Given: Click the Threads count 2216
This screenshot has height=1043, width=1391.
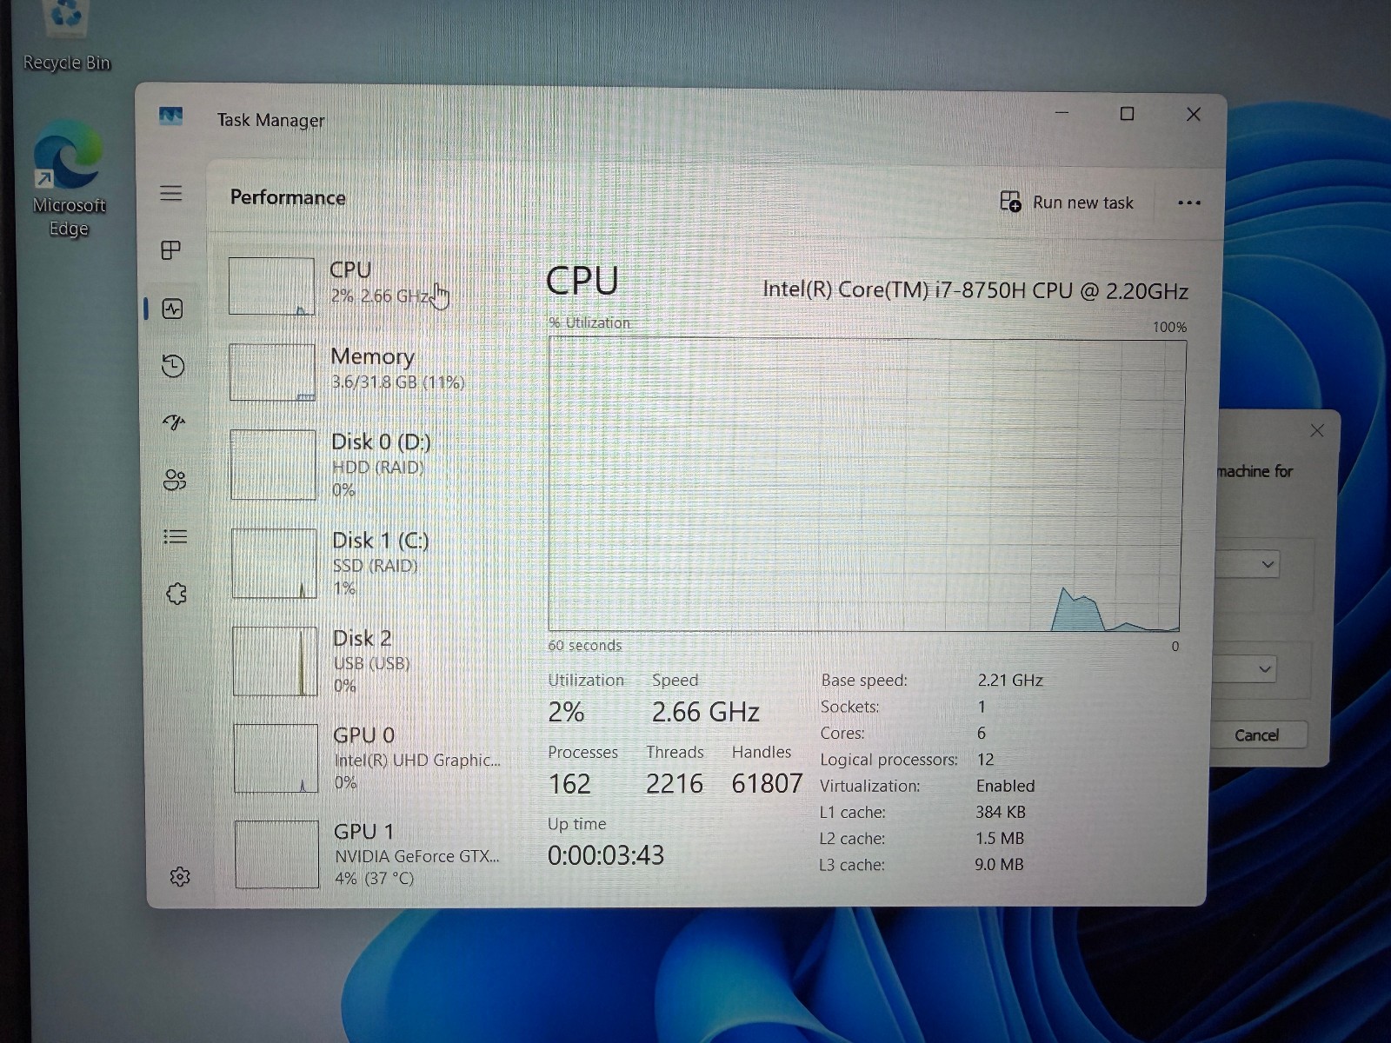Looking at the screenshot, I should 675,784.
